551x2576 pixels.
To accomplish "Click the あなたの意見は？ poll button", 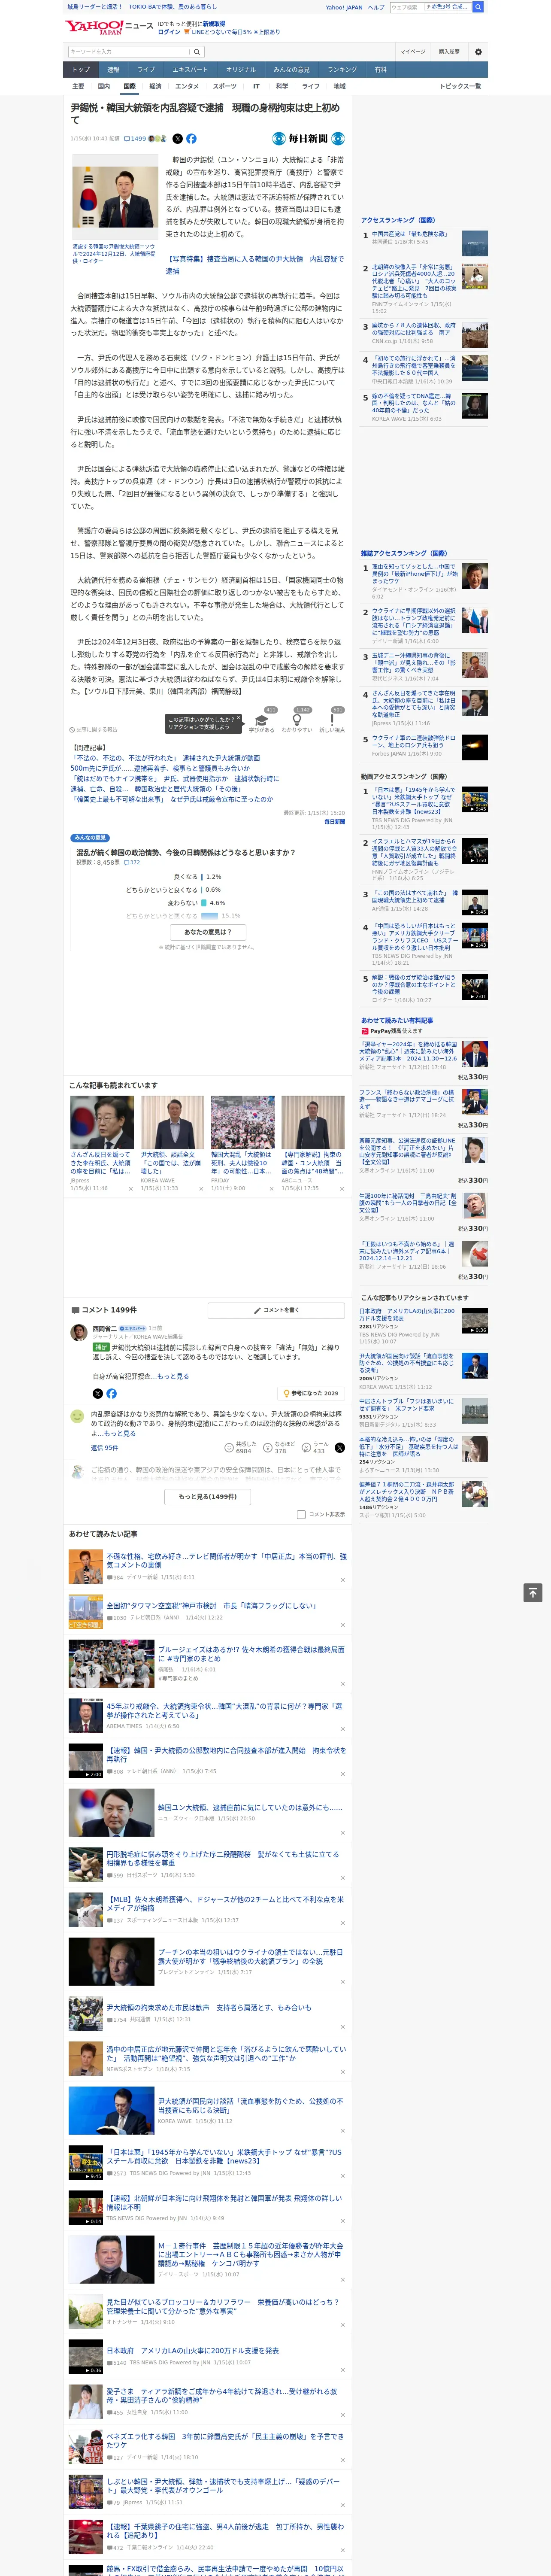I will (208, 932).
